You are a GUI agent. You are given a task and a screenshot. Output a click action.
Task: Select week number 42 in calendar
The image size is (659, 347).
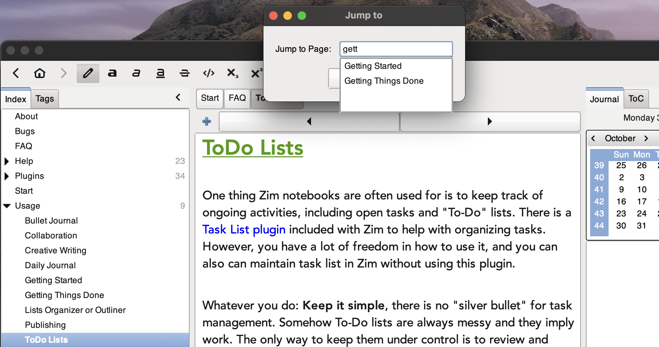coord(599,202)
